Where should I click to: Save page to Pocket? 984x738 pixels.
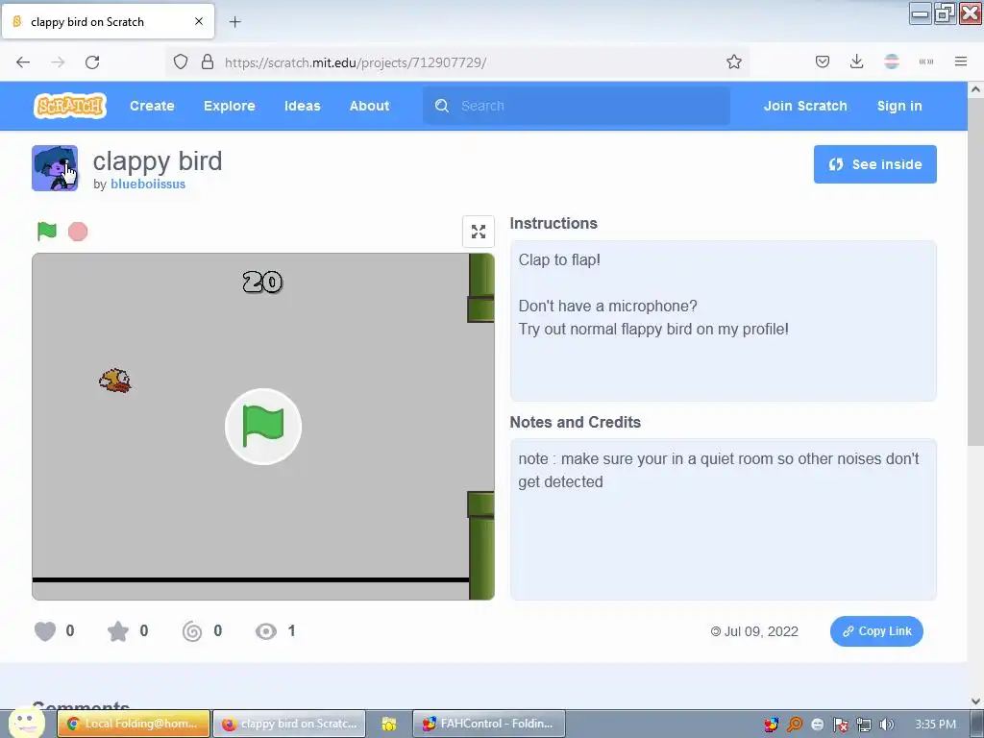pyautogui.click(x=823, y=61)
